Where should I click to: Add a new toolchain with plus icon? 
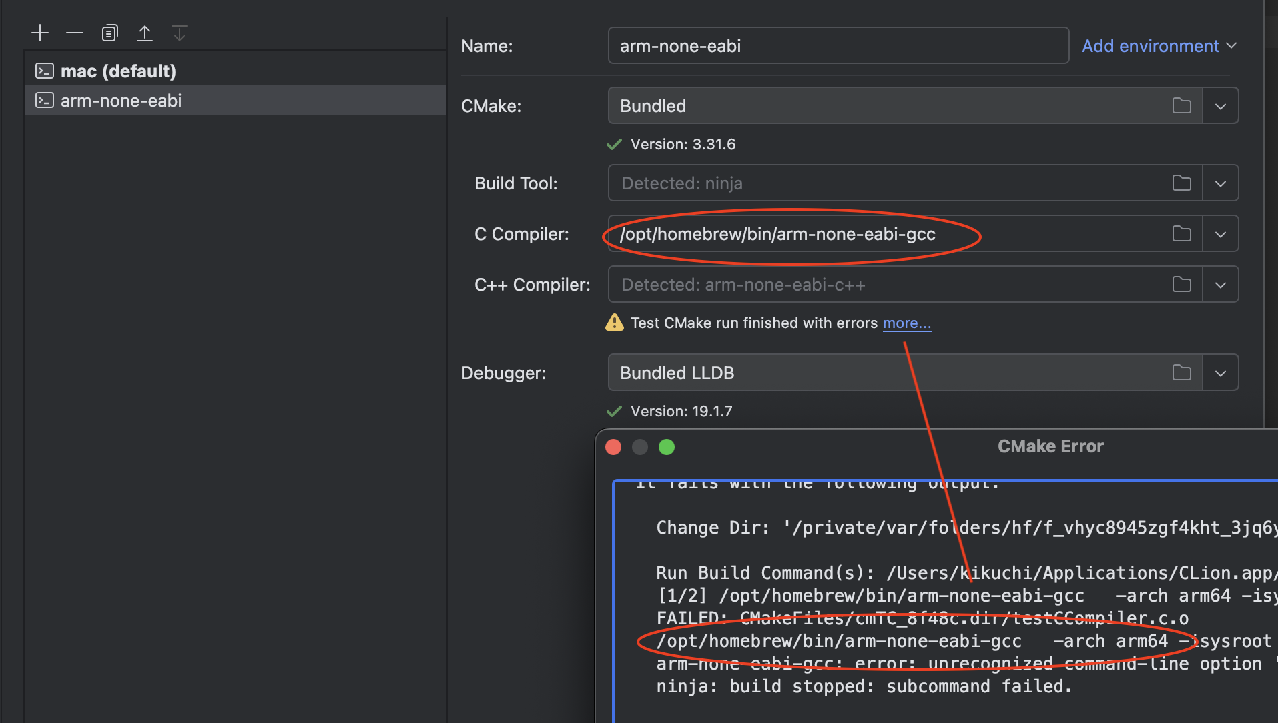coord(40,33)
